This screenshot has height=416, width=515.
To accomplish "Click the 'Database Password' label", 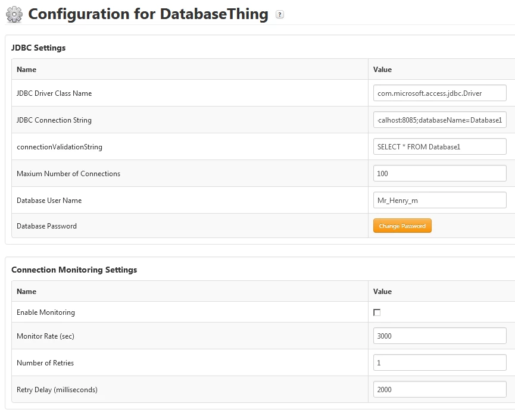I will (46, 226).
